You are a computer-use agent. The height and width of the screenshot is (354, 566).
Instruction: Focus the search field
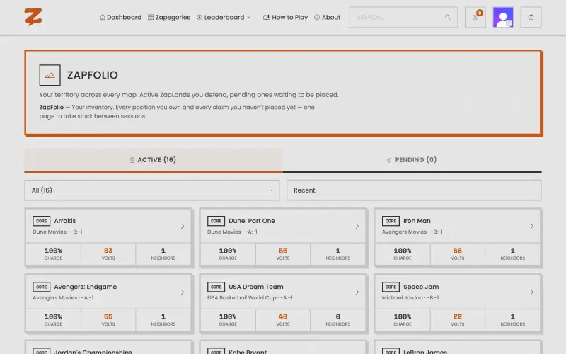click(x=403, y=17)
